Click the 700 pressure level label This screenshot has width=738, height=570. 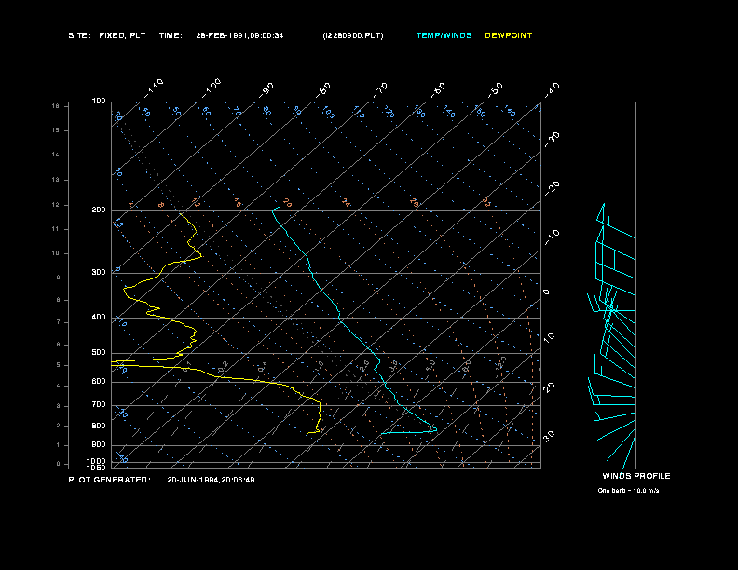[99, 405]
